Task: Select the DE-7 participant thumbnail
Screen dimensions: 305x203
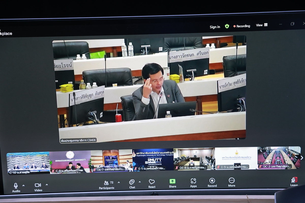Action: [x=112, y=161]
